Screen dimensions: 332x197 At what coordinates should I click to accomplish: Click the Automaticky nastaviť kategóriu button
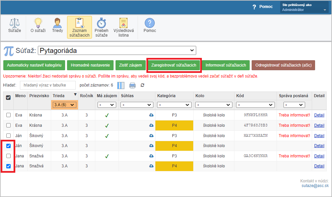(34, 65)
